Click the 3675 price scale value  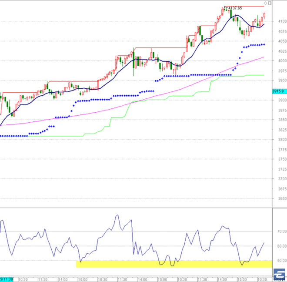(x=282, y=189)
